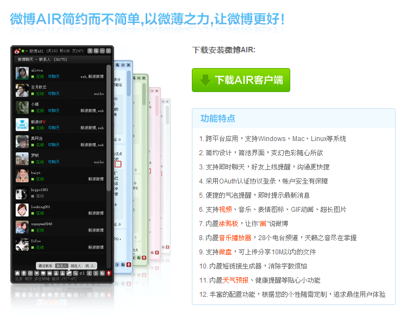Click red icon at bottom of green window
The image size is (406, 318).
pos(144,258)
